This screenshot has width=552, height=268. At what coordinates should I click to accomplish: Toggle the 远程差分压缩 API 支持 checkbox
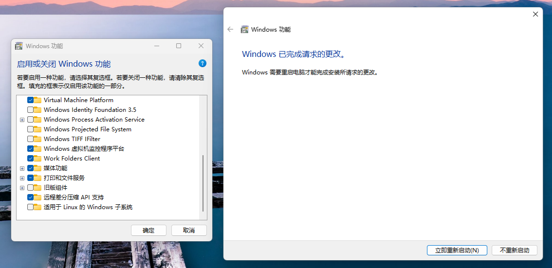pos(31,197)
